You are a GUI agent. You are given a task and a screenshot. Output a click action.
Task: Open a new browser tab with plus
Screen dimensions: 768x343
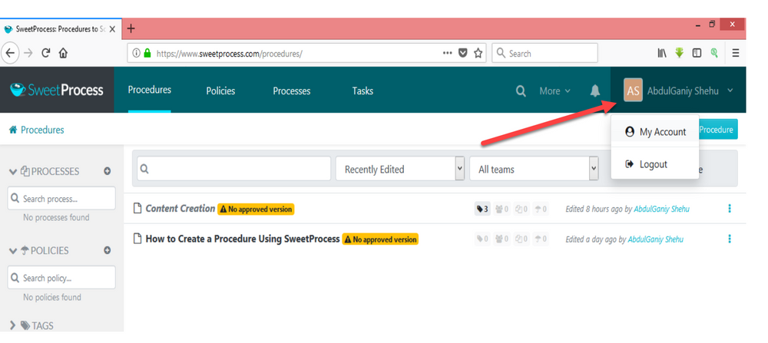click(x=131, y=28)
